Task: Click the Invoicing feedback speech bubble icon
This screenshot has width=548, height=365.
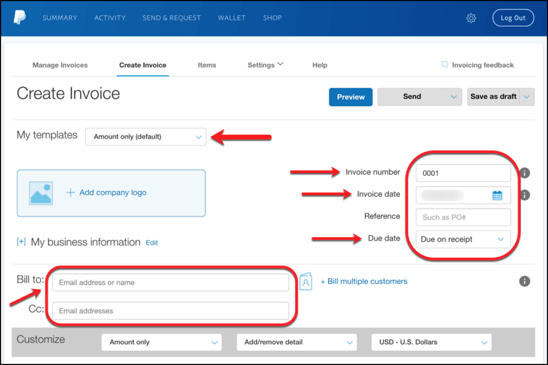Action: pyautogui.click(x=445, y=65)
